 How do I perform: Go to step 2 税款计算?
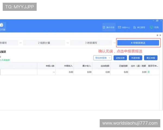[44, 43]
